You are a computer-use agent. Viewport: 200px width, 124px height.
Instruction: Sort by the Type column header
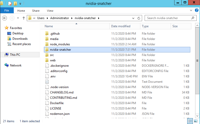pyautogui.click(x=155, y=26)
